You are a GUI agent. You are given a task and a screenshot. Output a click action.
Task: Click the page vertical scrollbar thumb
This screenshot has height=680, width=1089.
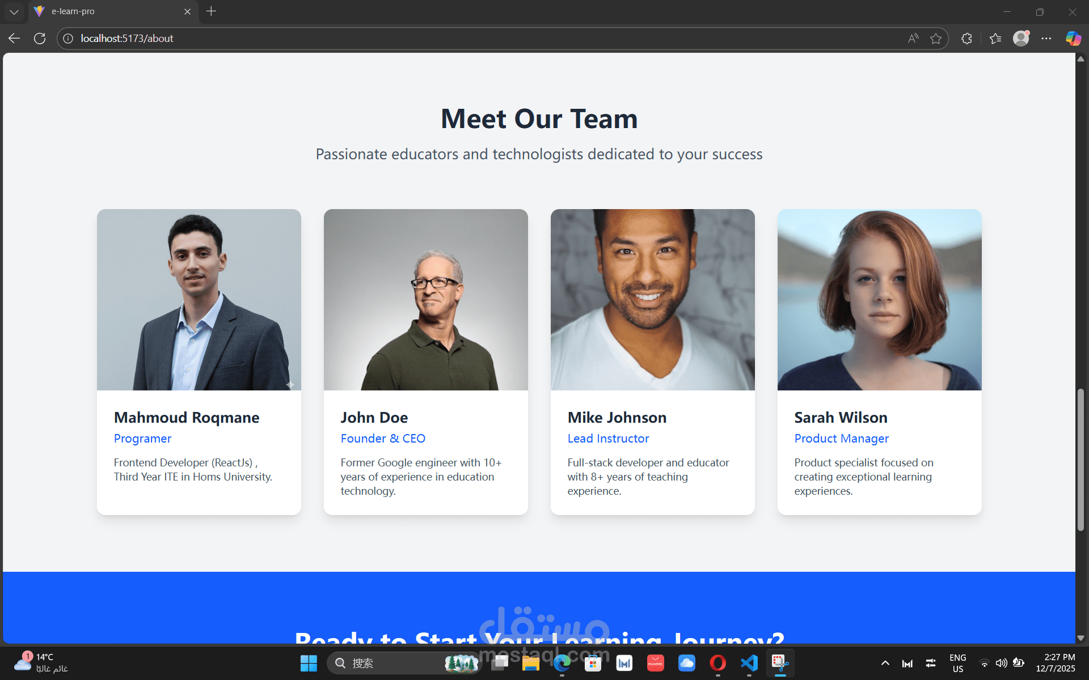tap(1080, 459)
